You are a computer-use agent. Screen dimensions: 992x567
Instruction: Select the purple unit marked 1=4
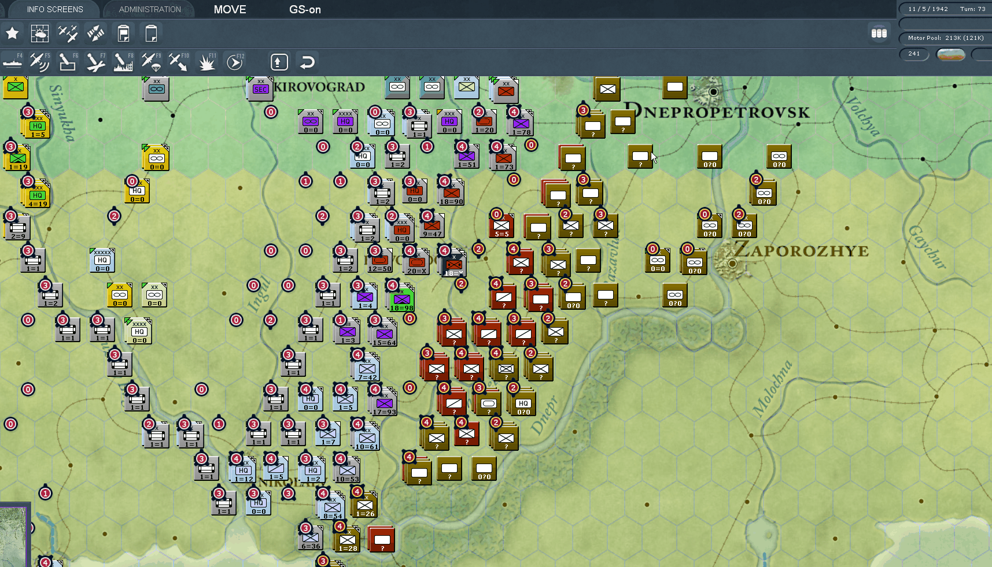364,297
